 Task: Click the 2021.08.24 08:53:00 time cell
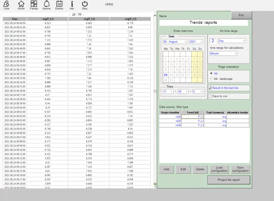pyautogui.click(x=15, y=78)
